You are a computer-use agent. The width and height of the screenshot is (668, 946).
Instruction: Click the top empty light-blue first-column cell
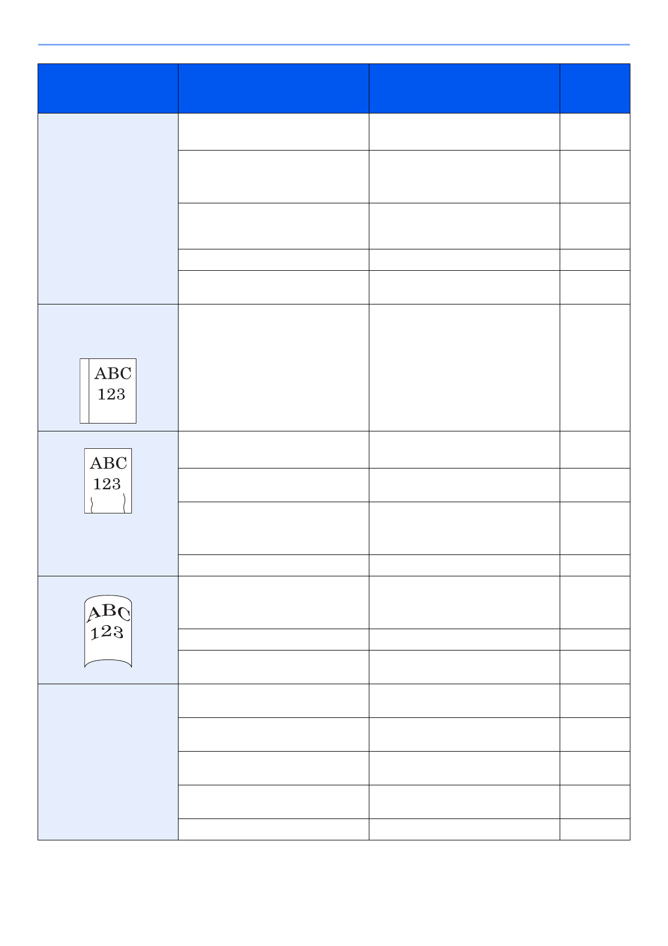(x=108, y=208)
